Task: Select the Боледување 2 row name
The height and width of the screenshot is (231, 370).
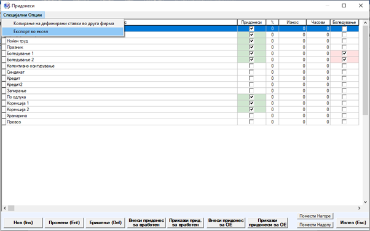Action: coord(20,60)
